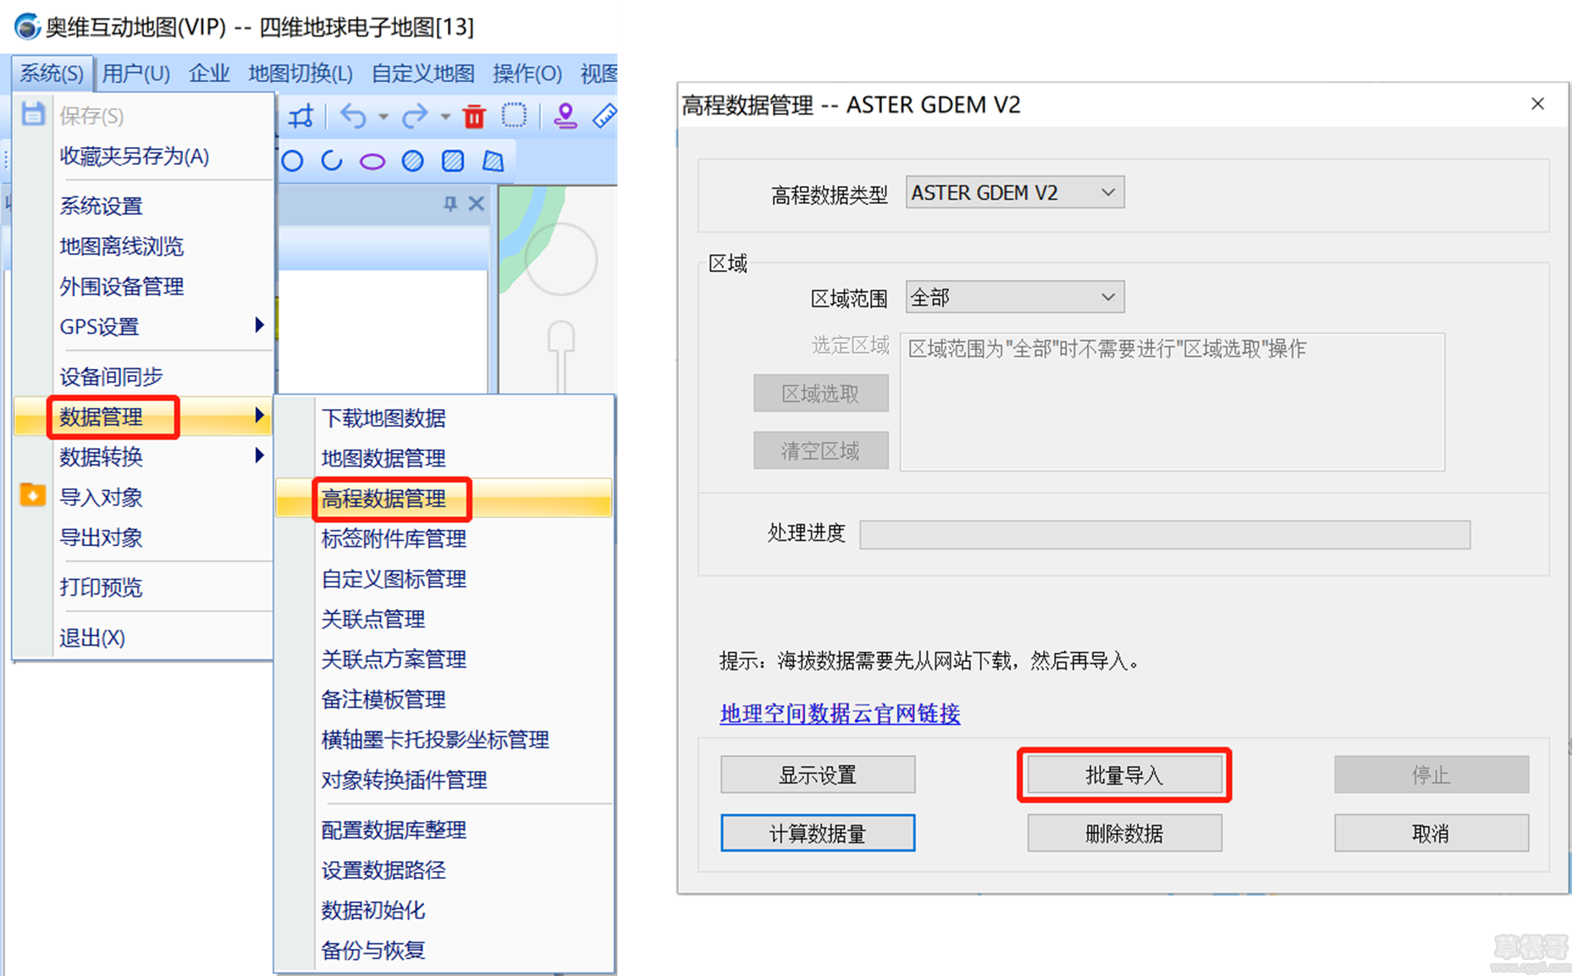This screenshot has width=1572, height=976.
Task: Open the 企业 menu
Action: (x=209, y=74)
